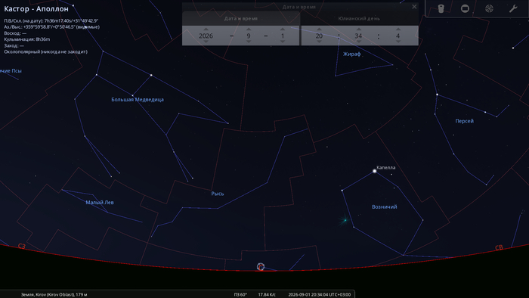529x298 pixels.
Task: Click the month field showing 9
Action: [249, 36]
